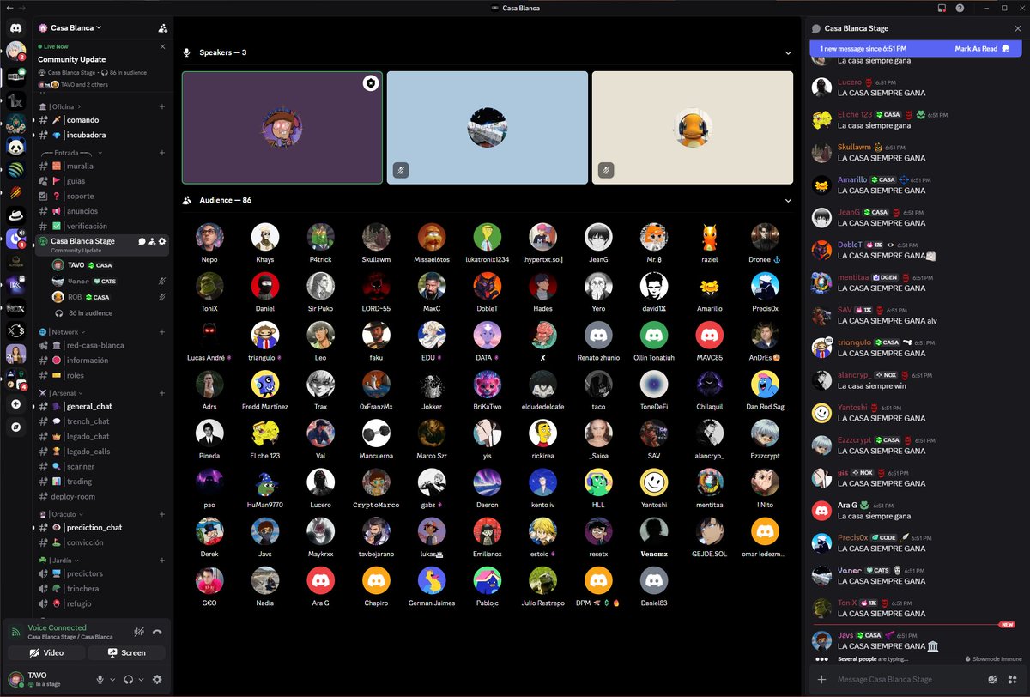Viewport: 1030px width, 697px height.
Task: Click Lucero username in chat
Action: click(x=851, y=82)
